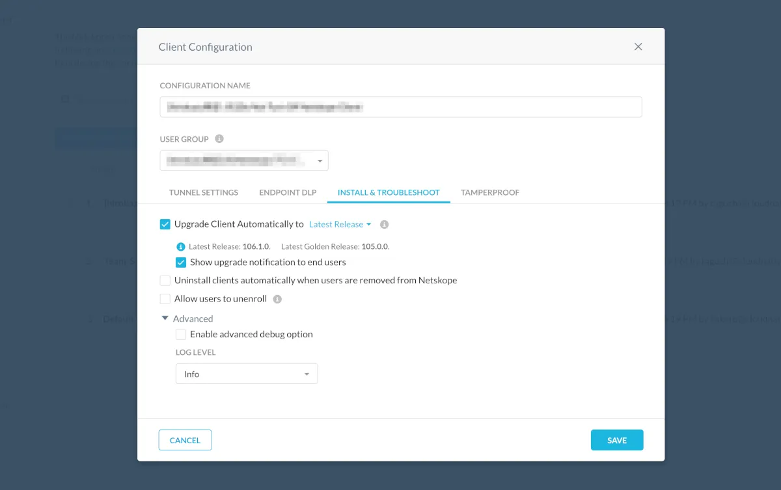Image resolution: width=781 pixels, height=490 pixels.
Task: Uncheck Upgrade Client Automatically checkbox
Action: click(x=165, y=224)
